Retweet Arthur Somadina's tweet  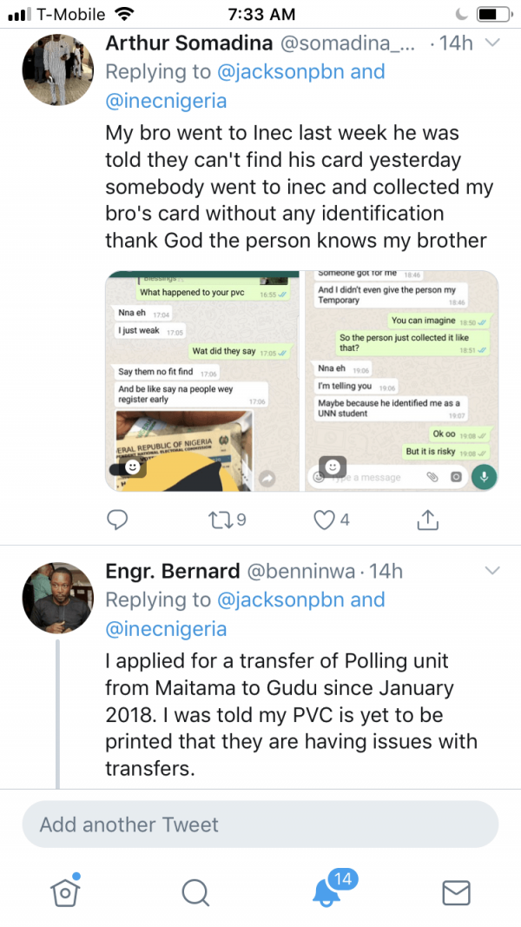(227, 520)
